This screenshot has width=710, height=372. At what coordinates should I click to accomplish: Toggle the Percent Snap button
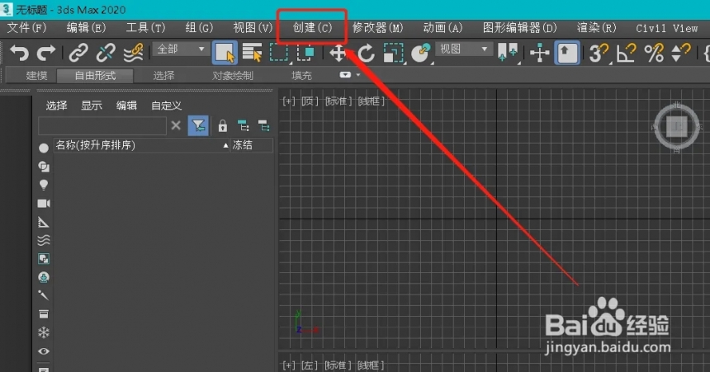[x=654, y=53]
